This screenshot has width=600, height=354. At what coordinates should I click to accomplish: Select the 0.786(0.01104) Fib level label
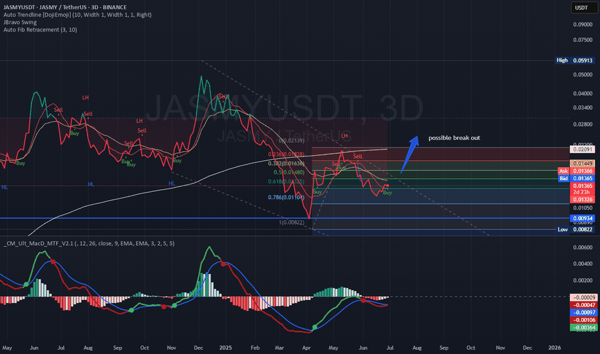point(286,198)
